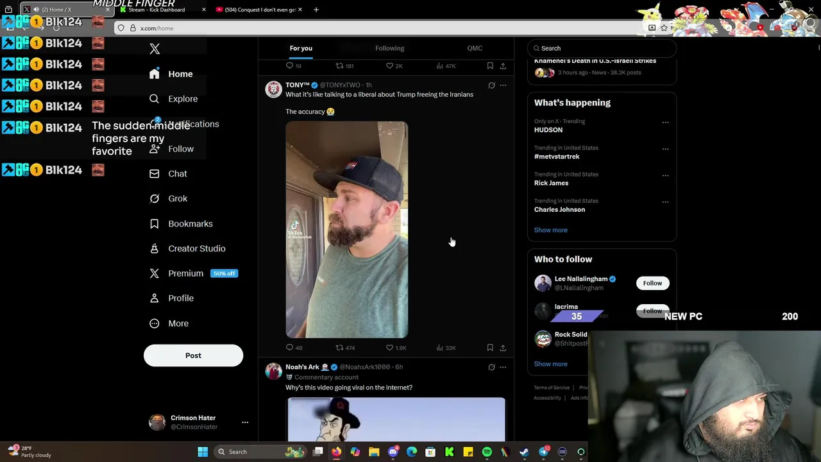
Task: Open Telegram from the taskbar
Action: tap(543, 452)
